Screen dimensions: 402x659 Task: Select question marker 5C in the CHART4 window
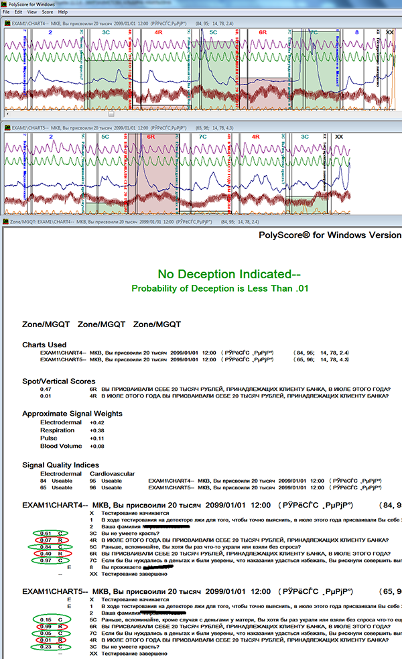[x=213, y=32]
